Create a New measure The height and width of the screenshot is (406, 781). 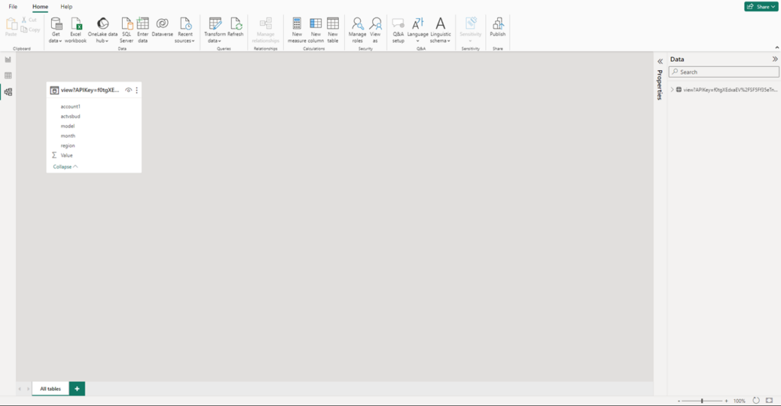coord(297,30)
